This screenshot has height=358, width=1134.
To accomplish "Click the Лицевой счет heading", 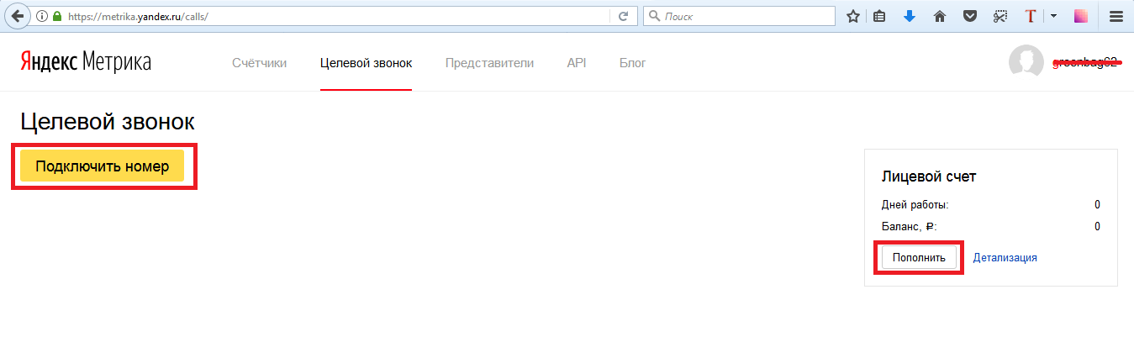I will coord(929,177).
